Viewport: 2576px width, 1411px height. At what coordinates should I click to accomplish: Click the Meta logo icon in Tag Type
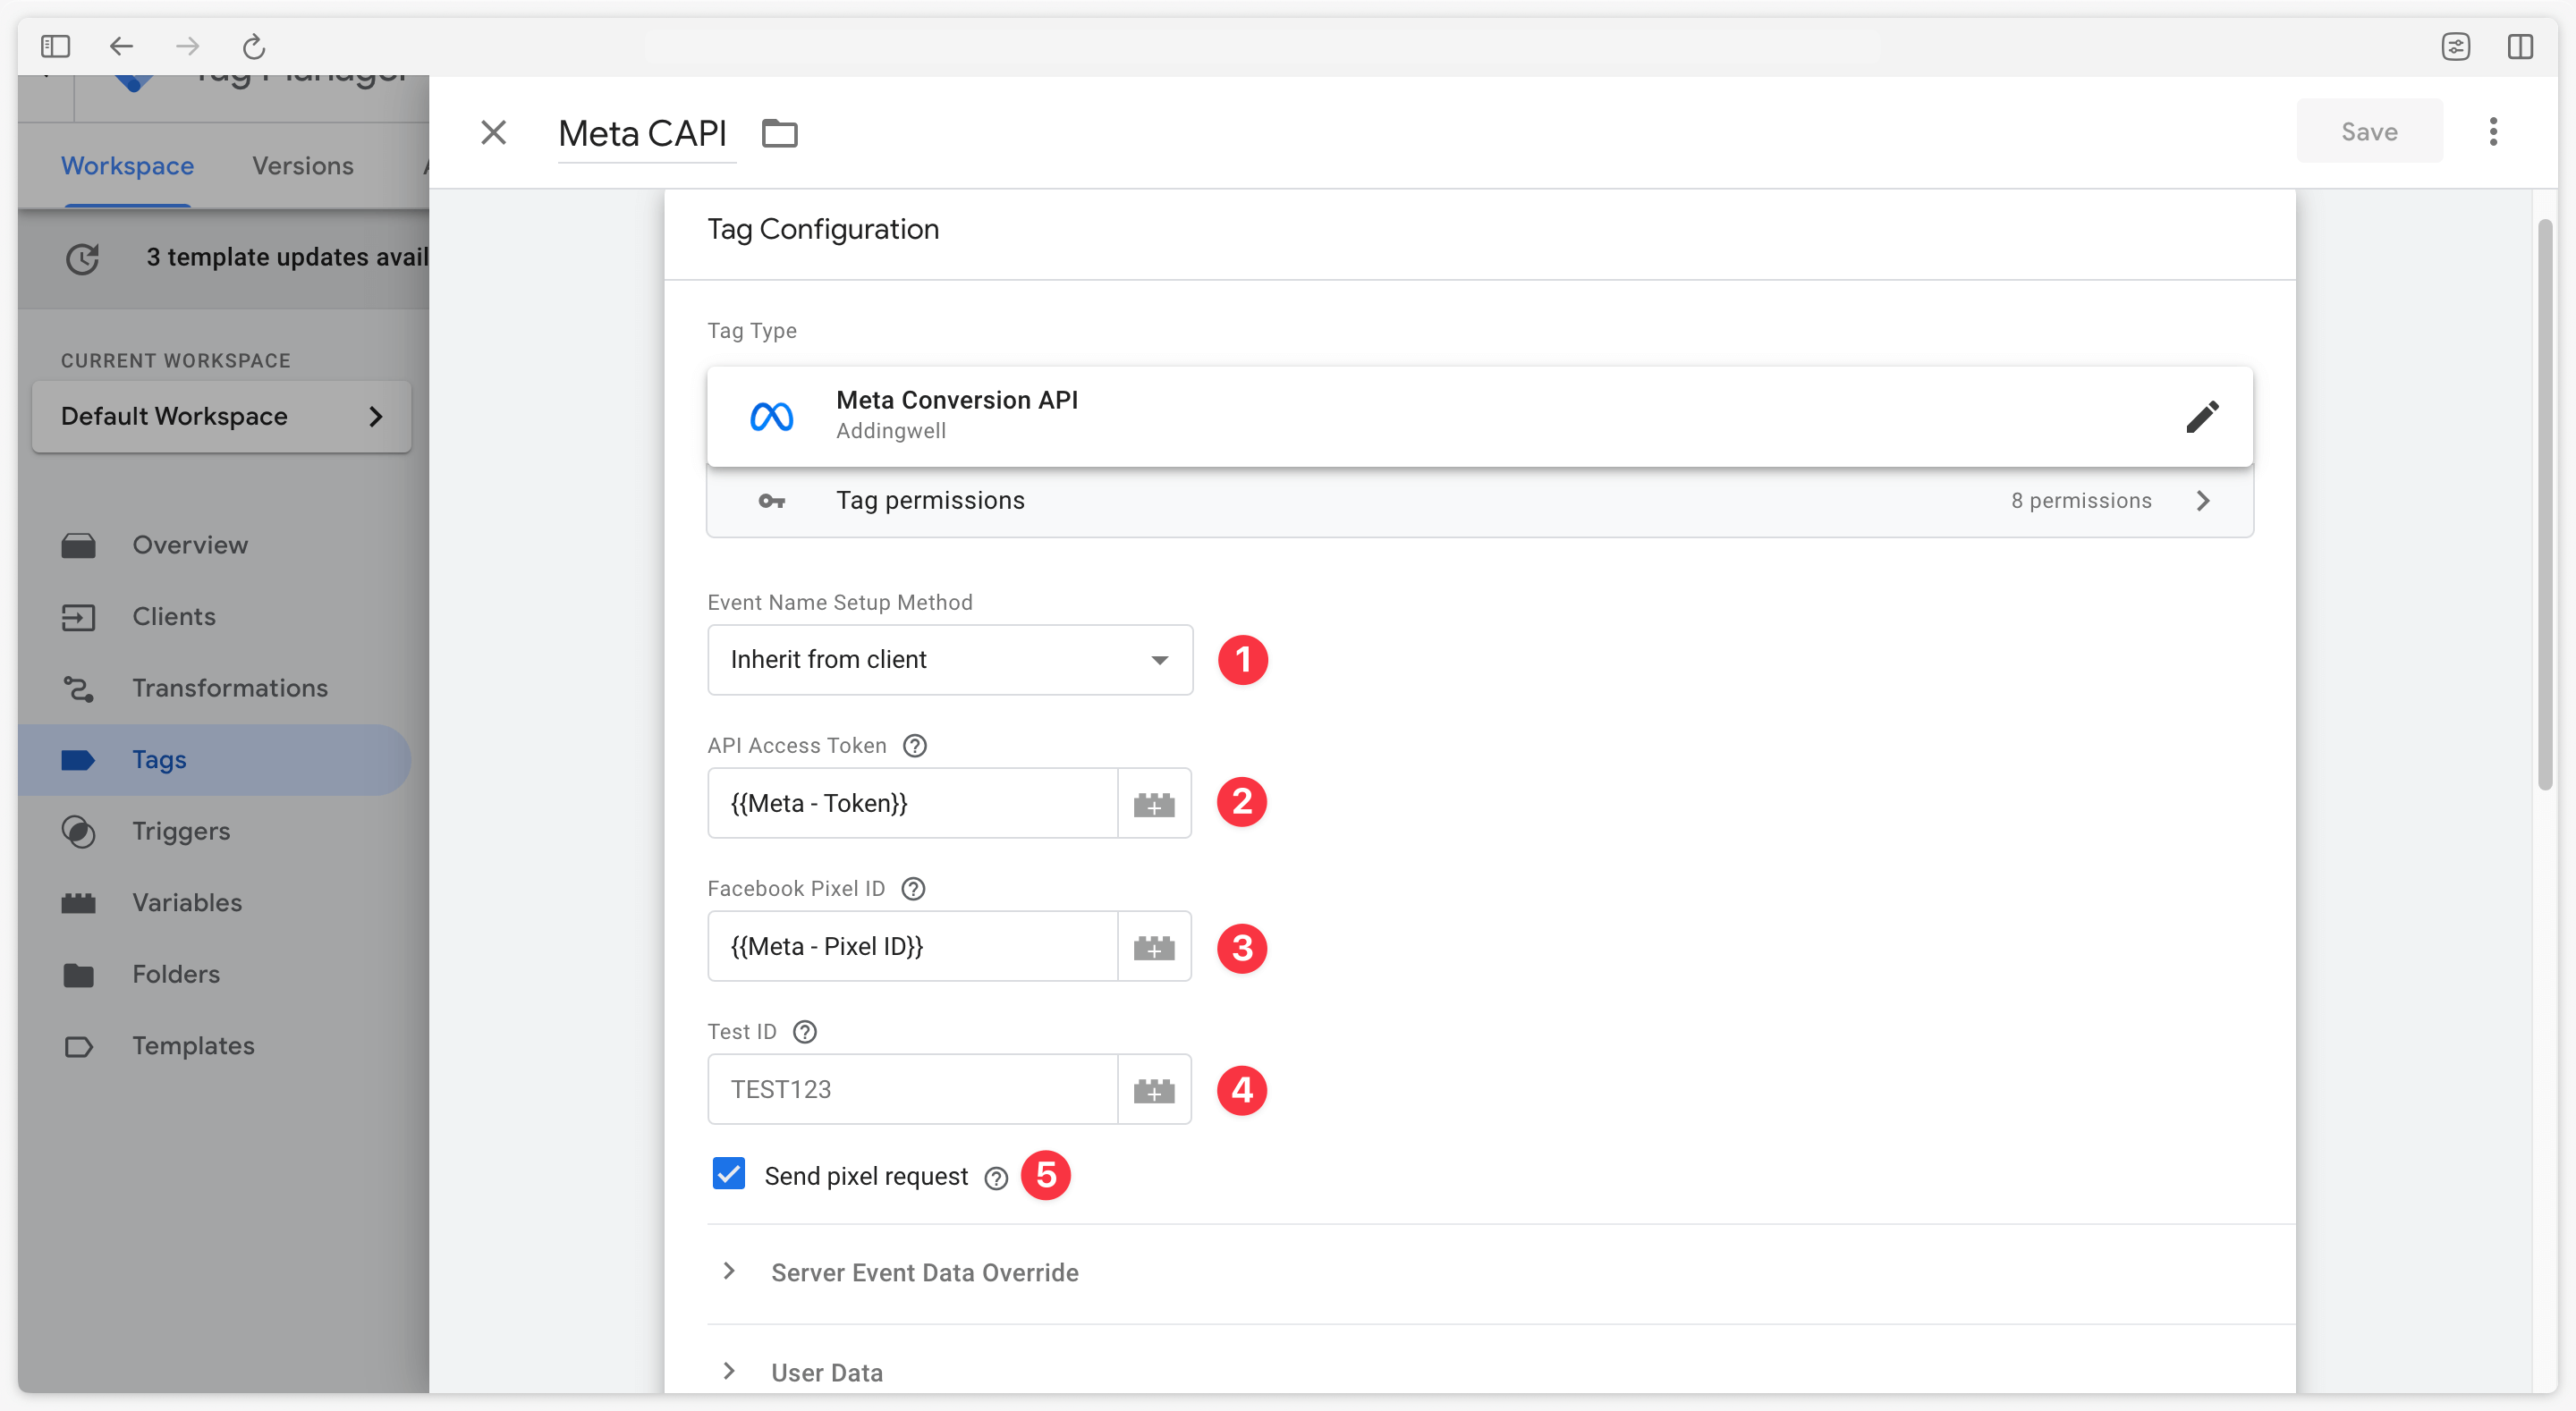pos(771,416)
